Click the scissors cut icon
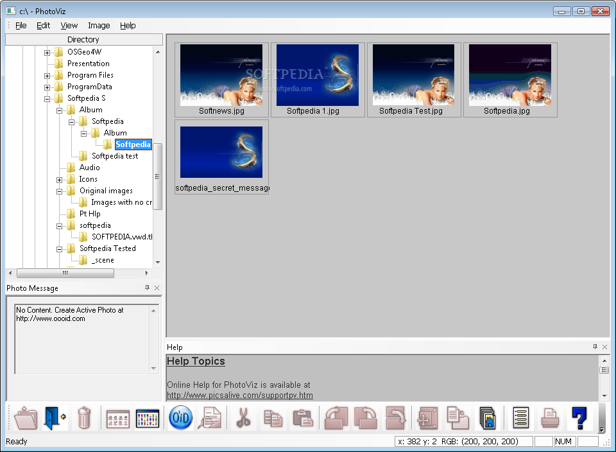This screenshot has width=616, height=452. pos(244,418)
